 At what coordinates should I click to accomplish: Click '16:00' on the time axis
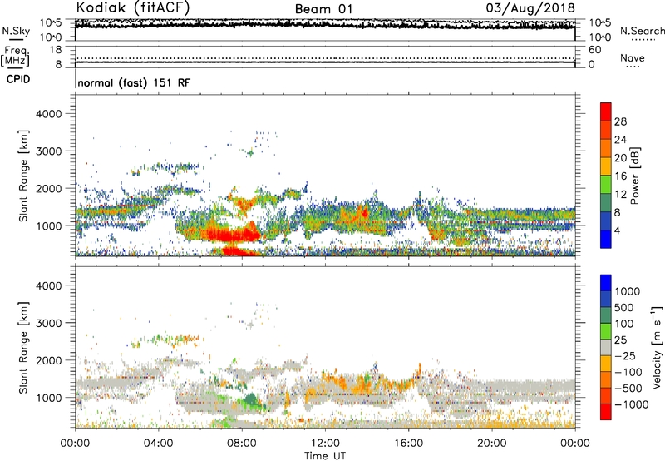pyautogui.click(x=408, y=444)
